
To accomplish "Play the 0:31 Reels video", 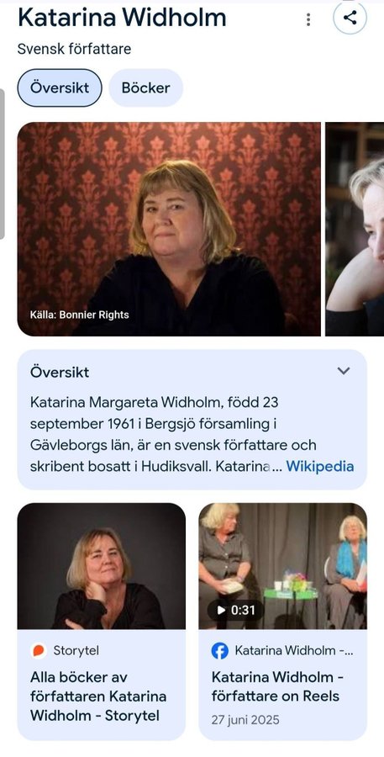I will click(236, 611).
